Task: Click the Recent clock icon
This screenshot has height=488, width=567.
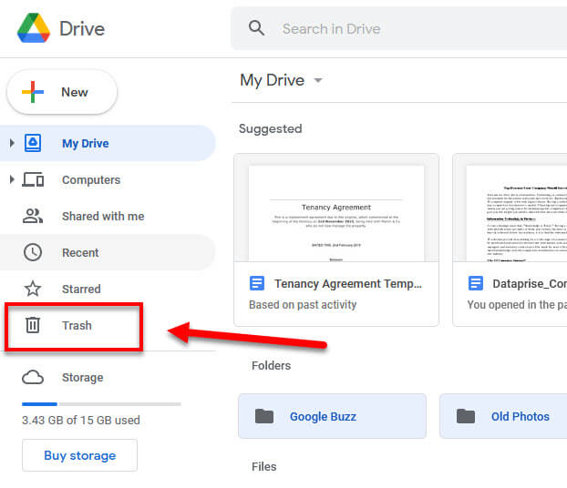Action: (x=33, y=252)
